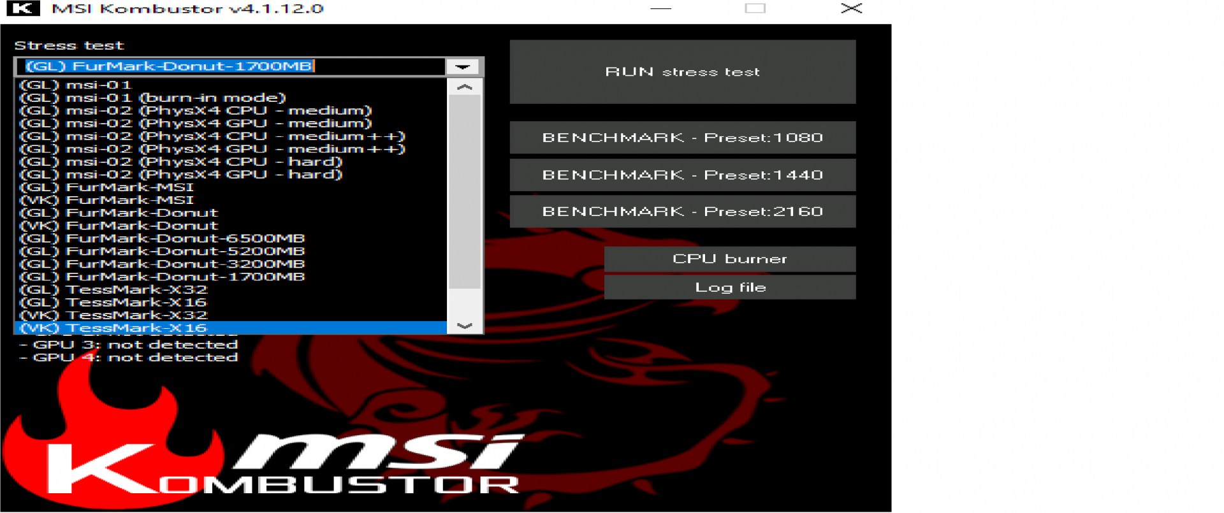
Task: Pick (GL) FurMark-Donut-1700MB in list
Action: [231, 277]
